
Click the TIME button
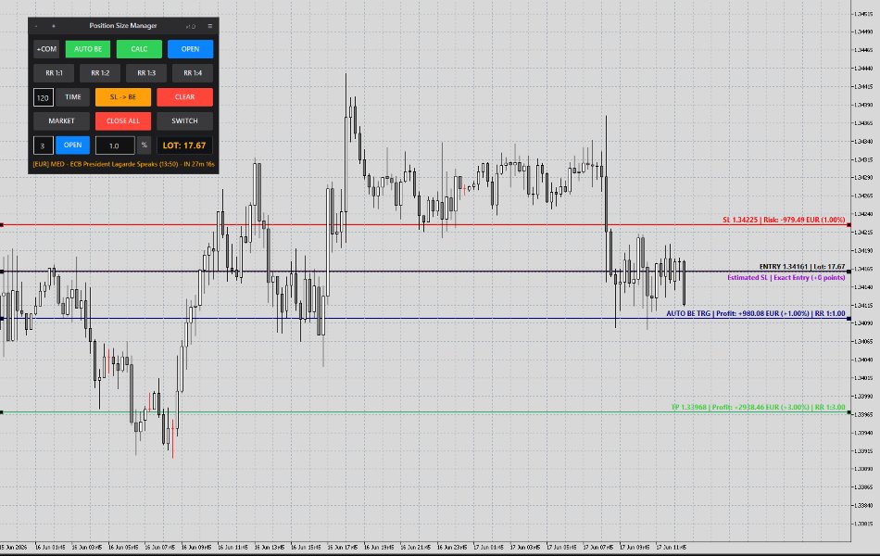(x=73, y=97)
